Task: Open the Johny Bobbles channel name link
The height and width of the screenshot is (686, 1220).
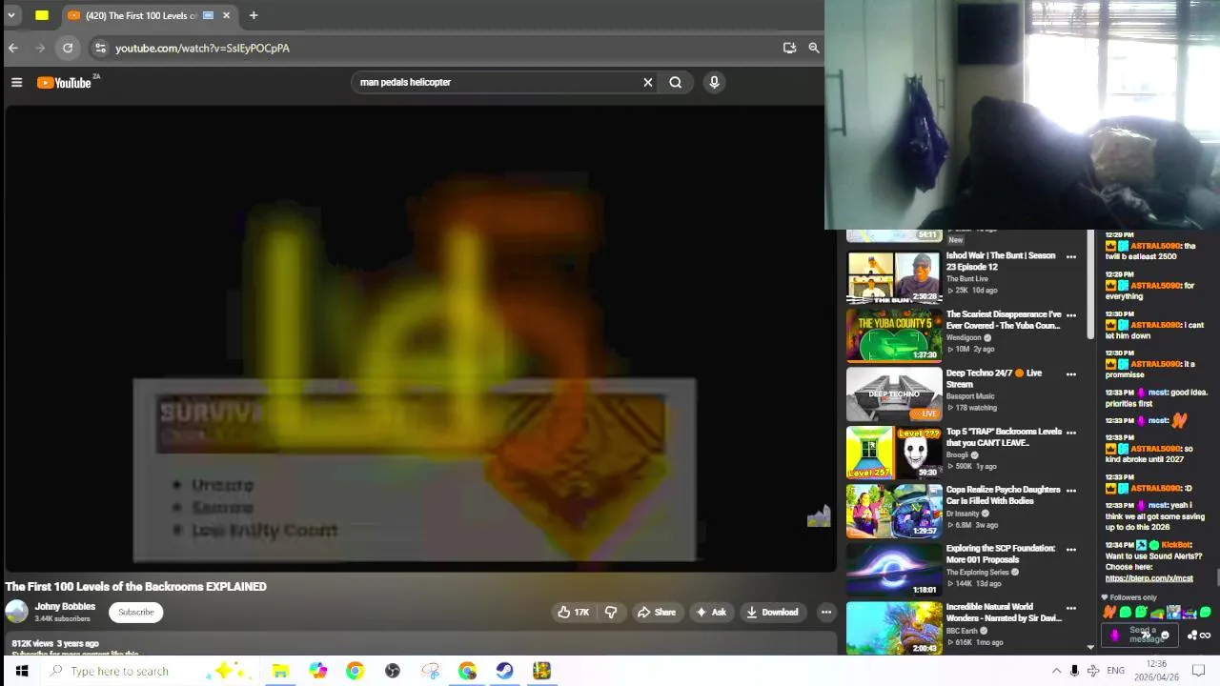Action: click(x=65, y=606)
